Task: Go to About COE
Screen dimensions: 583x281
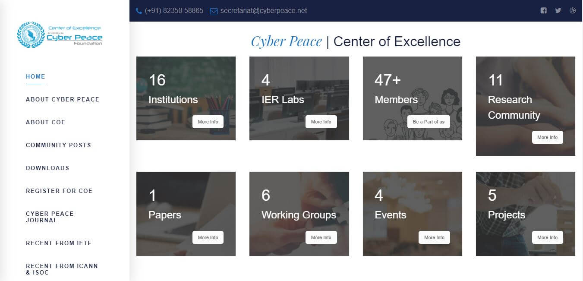Action: tap(46, 122)
